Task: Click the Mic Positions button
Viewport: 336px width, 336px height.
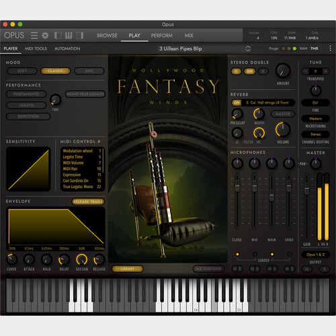Action: coord(208,269)
